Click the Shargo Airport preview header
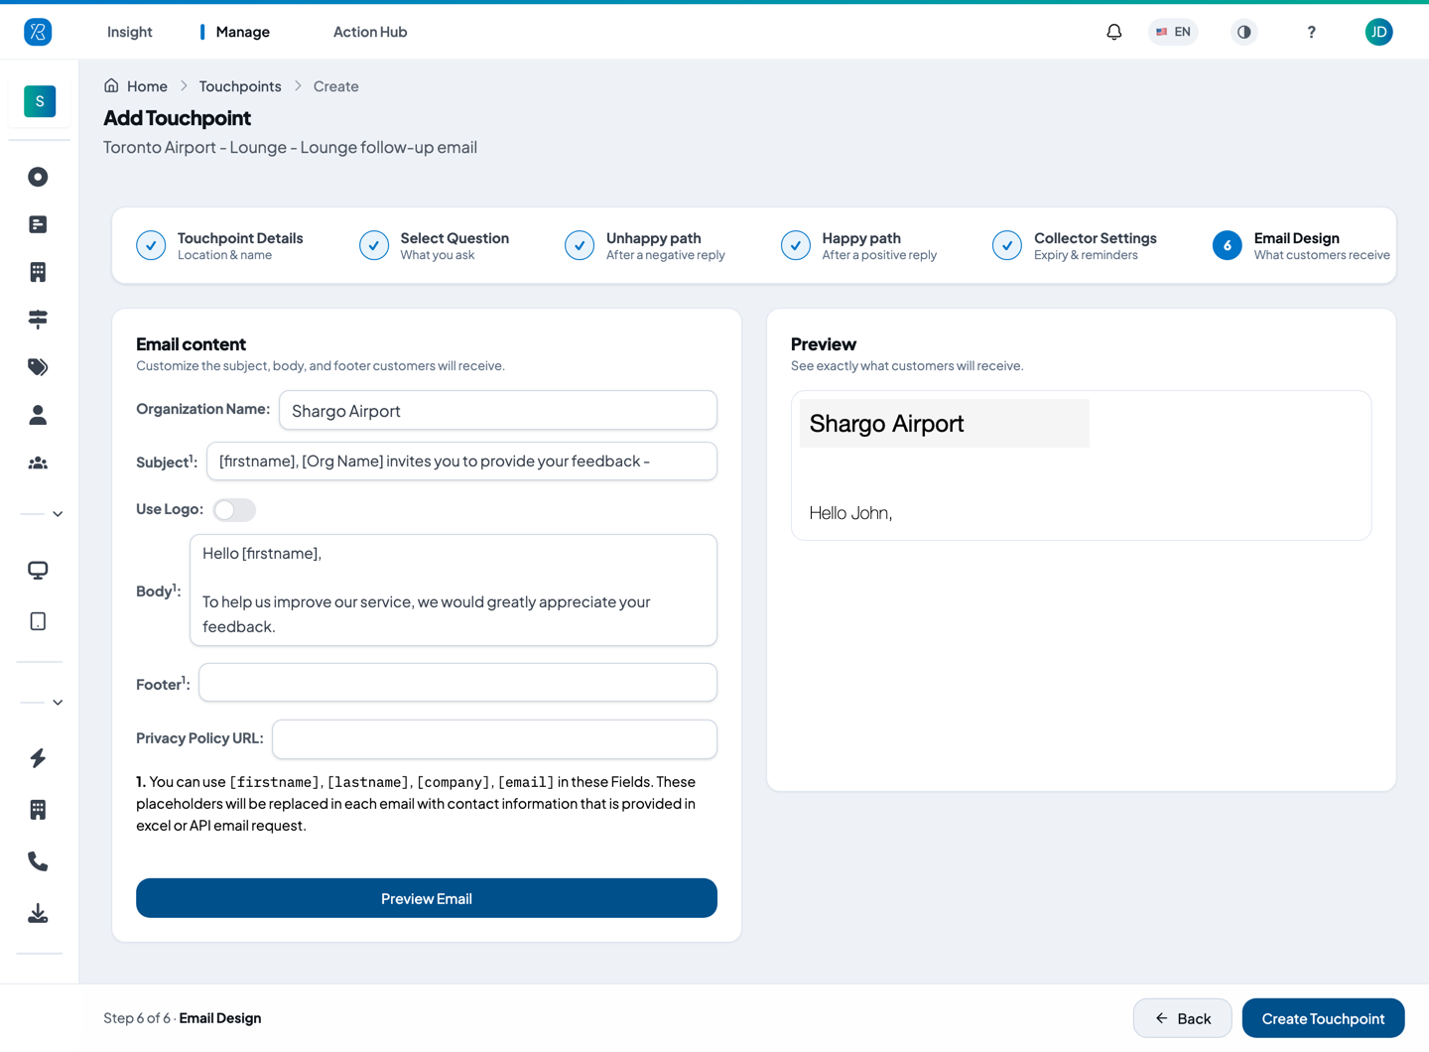This screenshot has height=1052, width=1429. tap(945, 424)
